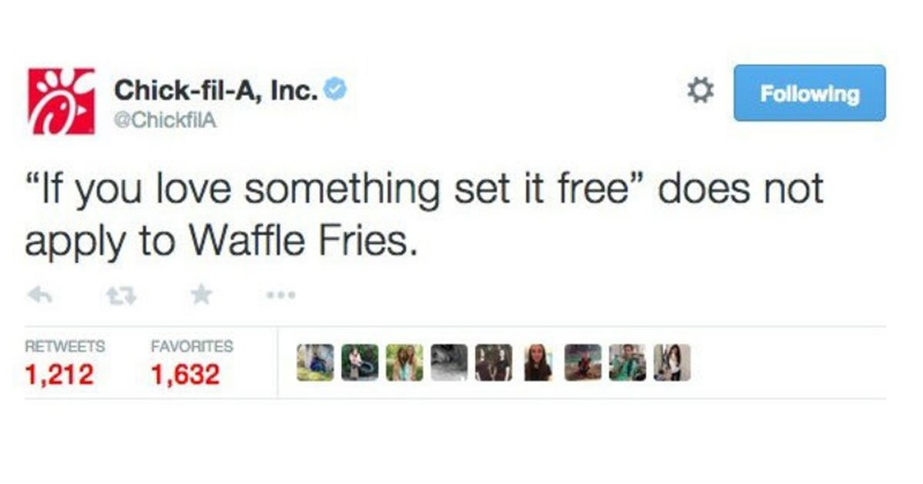Open avatar of two long-haired girls outdoors
923x484 pixels.
point(405,363)
